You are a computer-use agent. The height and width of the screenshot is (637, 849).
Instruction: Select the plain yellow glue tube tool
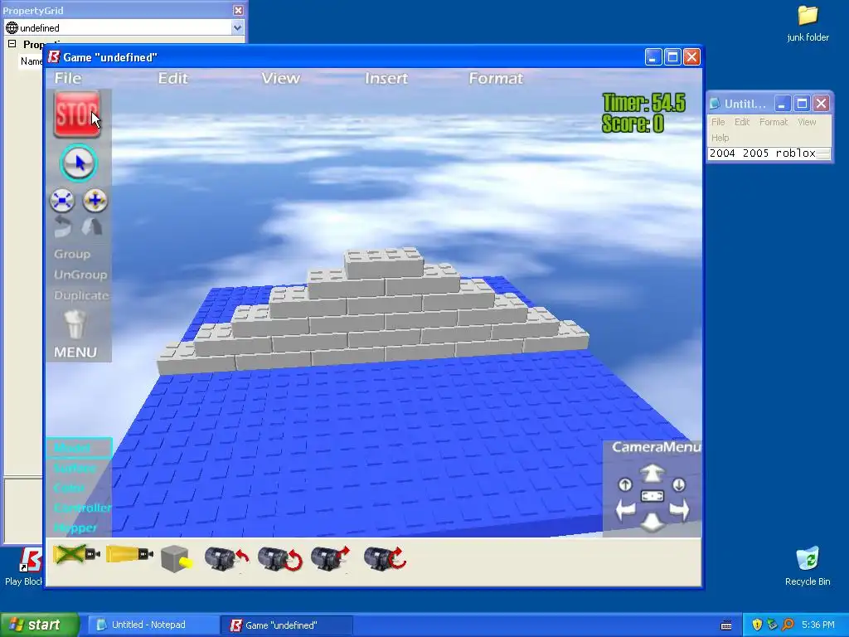point(129,555)
